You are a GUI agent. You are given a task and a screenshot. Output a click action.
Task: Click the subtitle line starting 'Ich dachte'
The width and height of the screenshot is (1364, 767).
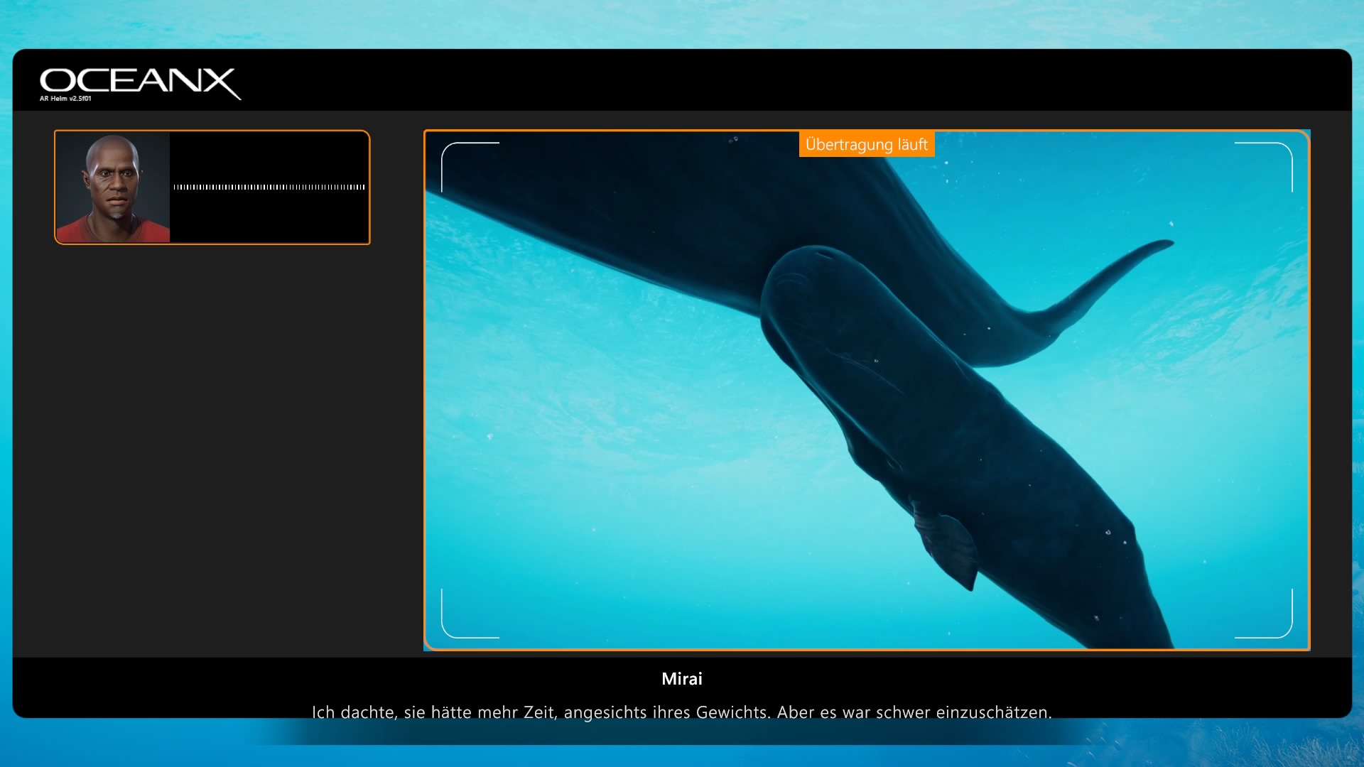[682, 712]
